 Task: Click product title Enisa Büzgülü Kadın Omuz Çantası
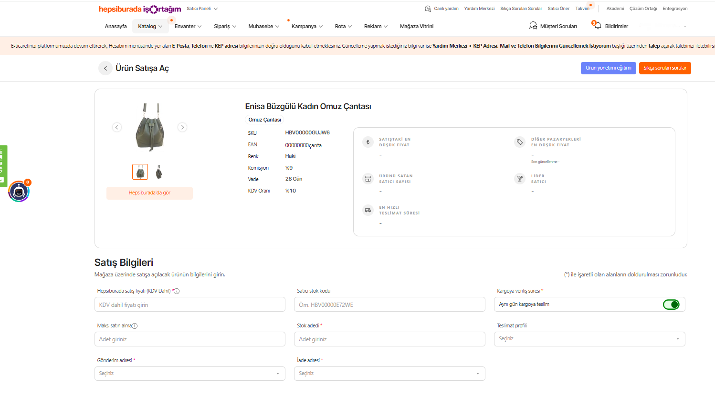(308, 107)
